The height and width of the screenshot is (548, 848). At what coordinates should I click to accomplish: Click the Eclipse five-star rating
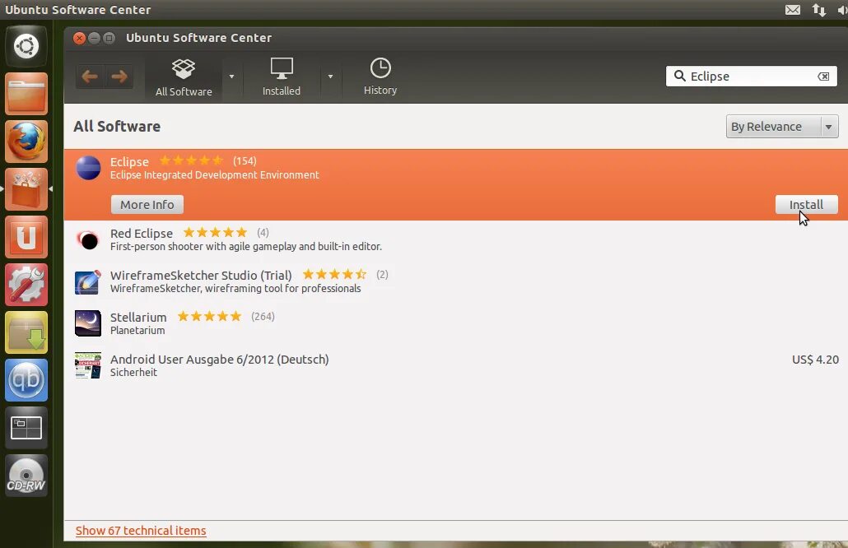pyautogui.click(x=191, y=160)
